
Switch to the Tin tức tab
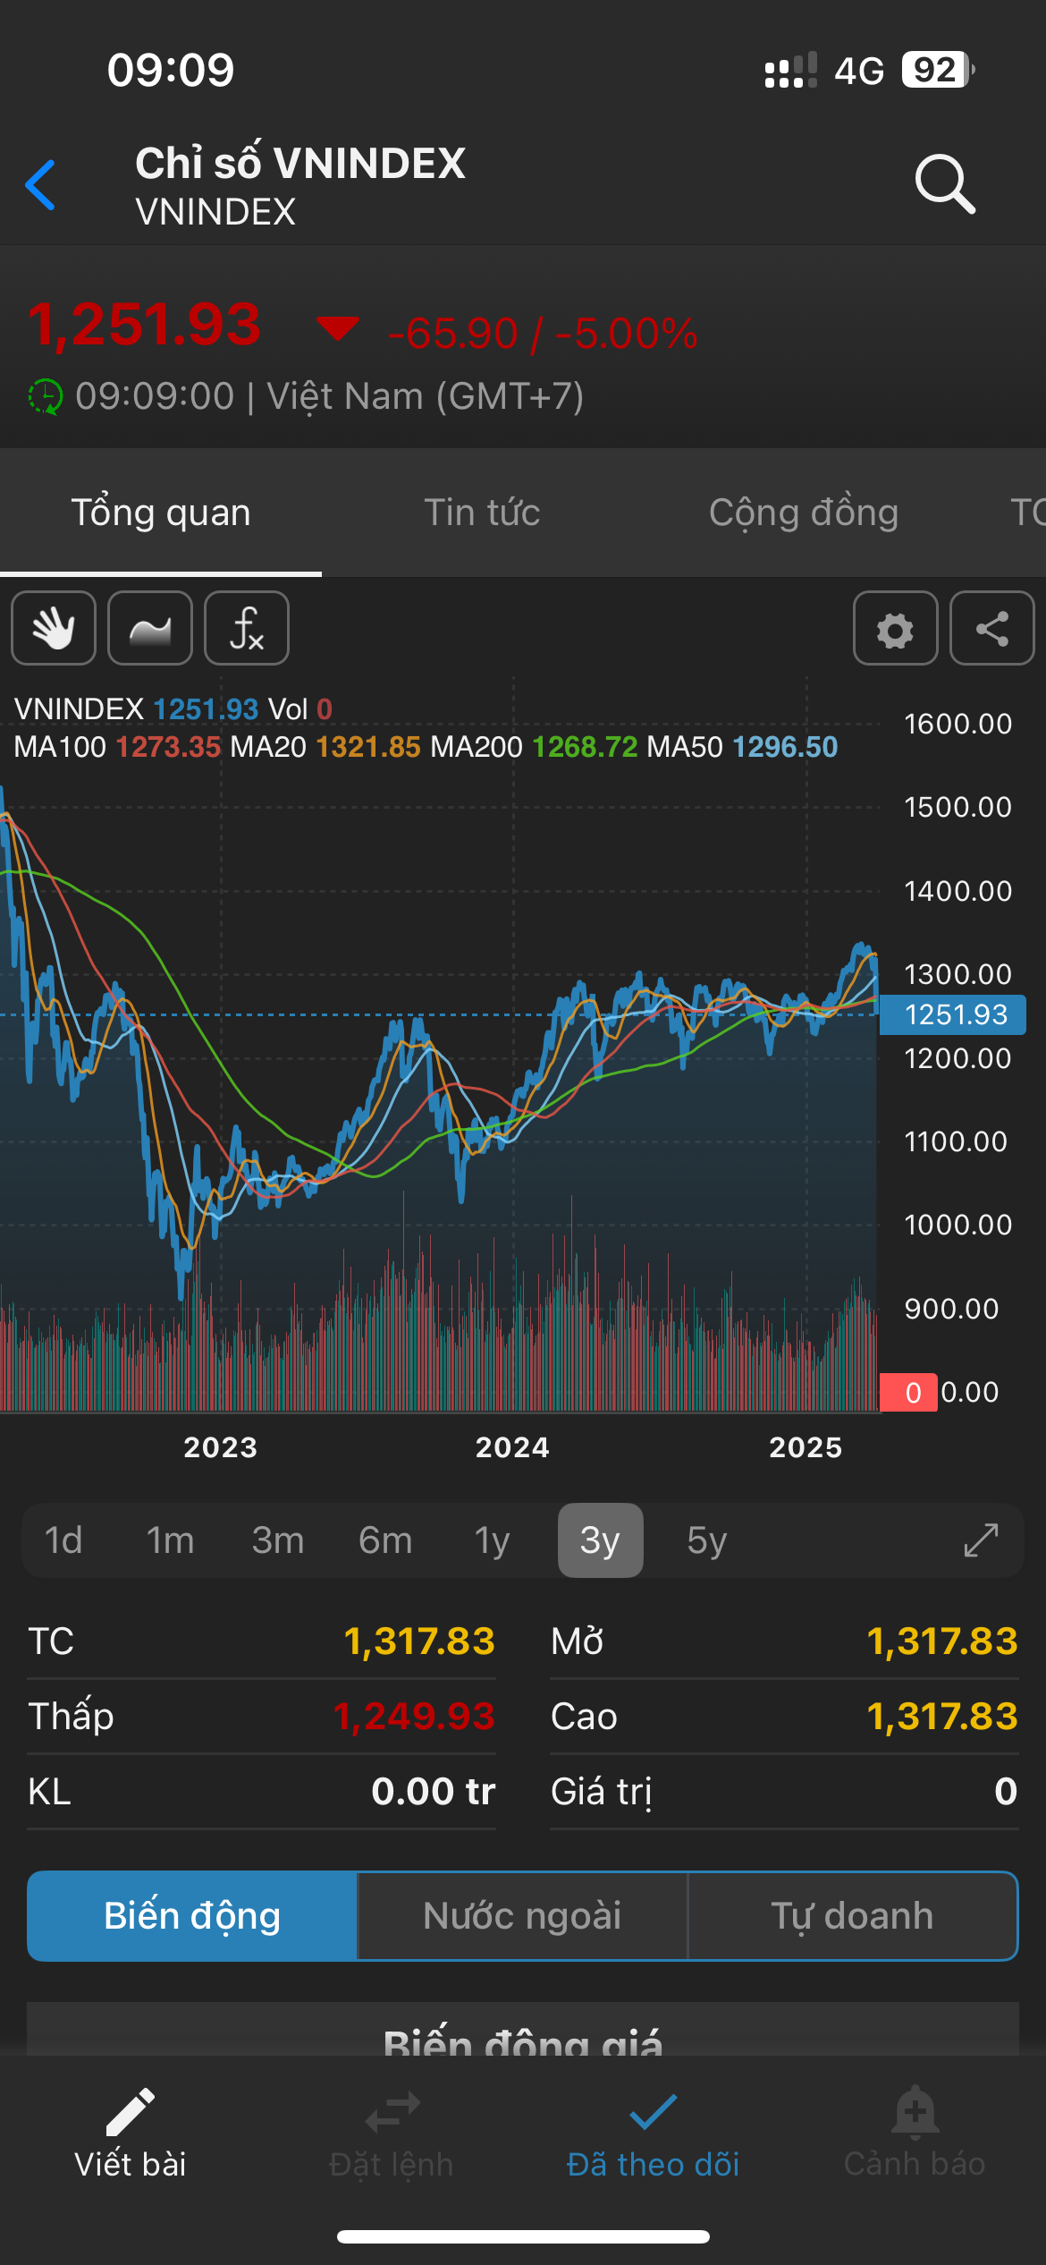[482, 513]
